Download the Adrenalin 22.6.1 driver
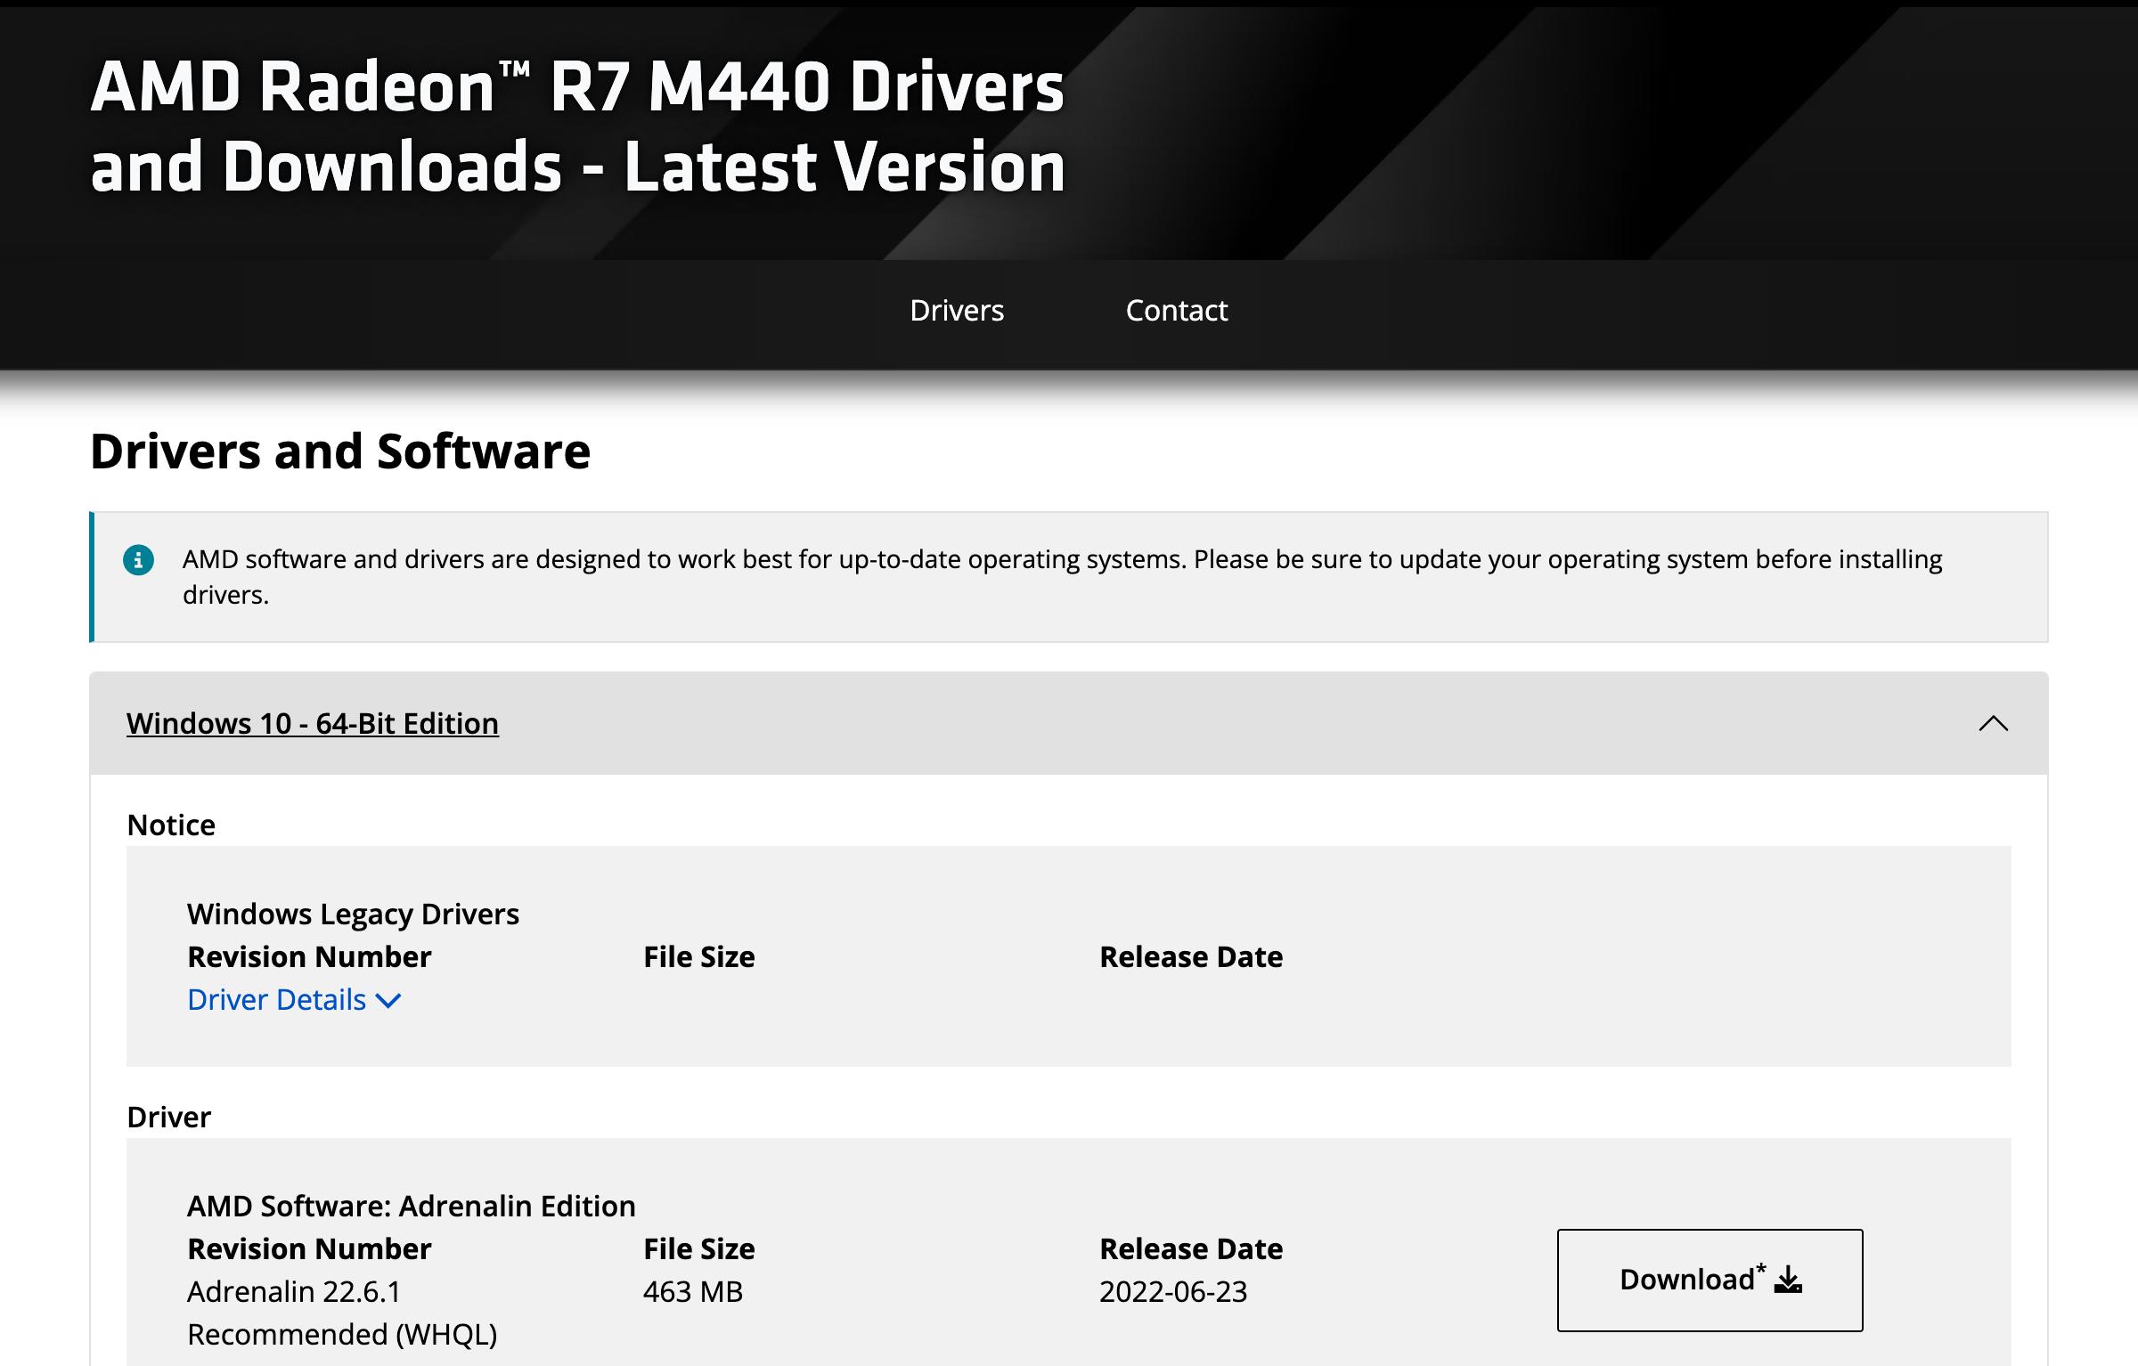Viewport: 2138px width, 1366px height. point(1710,1280)
